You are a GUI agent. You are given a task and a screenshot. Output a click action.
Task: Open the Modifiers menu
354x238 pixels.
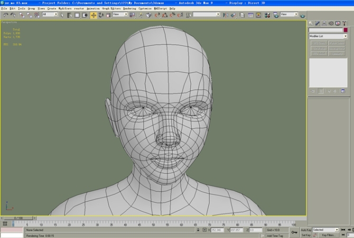click(x=65, y=8)
